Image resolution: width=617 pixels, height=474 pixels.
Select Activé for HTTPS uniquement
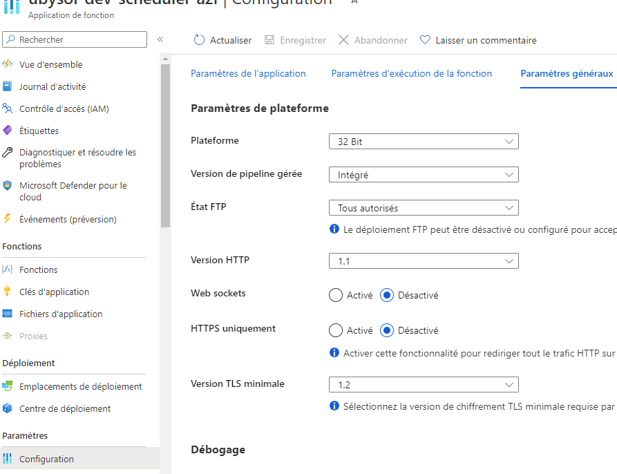point(336,330)
